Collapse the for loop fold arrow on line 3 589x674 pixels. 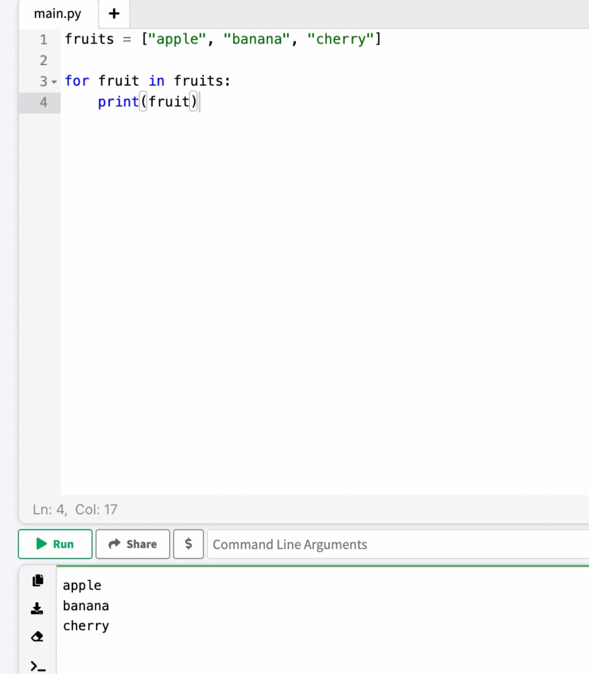[x=54, y=81]
